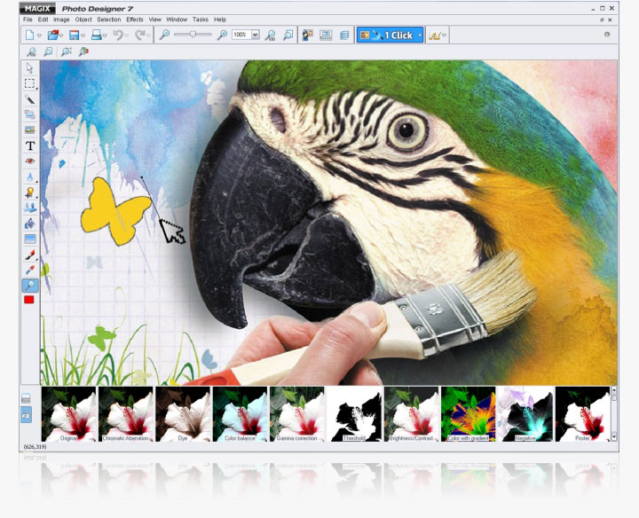Select the horizon straighten tool
This screenshot has width=639, height=518.
click(30, 130)
